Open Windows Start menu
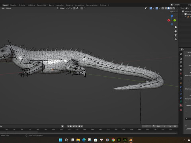 click(60, 140)
